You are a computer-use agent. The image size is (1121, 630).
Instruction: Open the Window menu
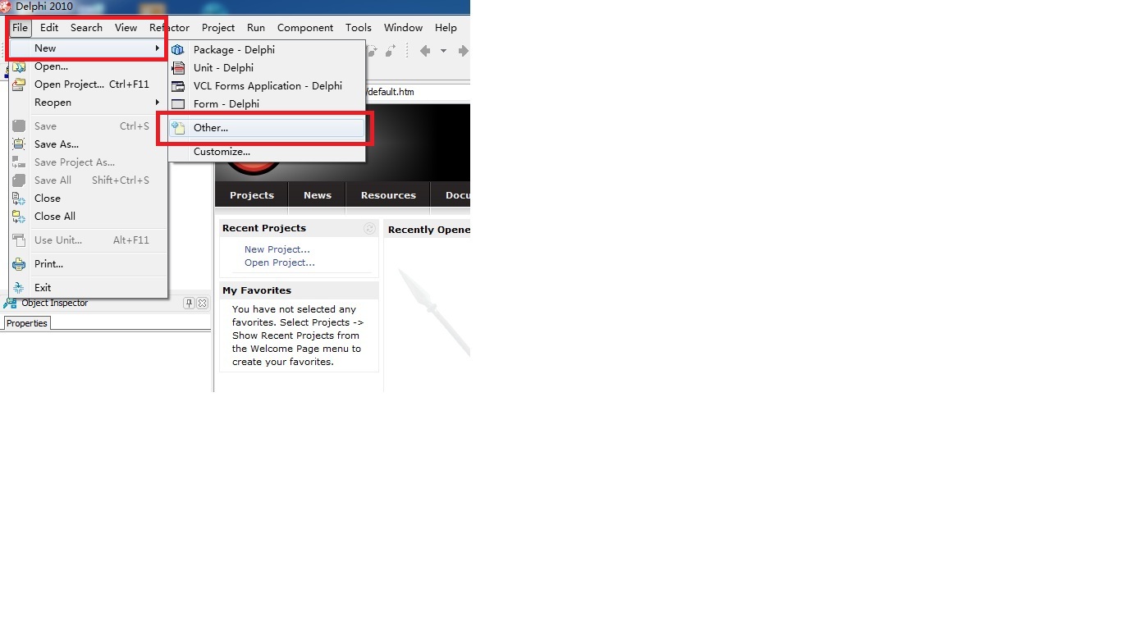[403, 27]
